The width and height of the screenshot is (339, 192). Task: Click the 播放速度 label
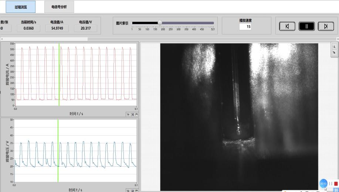pos(245,20)
